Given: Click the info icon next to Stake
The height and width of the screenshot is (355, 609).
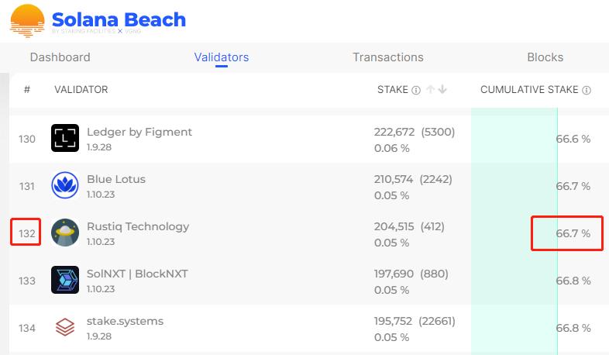Looking at the screenshot, I should [416, 90].
